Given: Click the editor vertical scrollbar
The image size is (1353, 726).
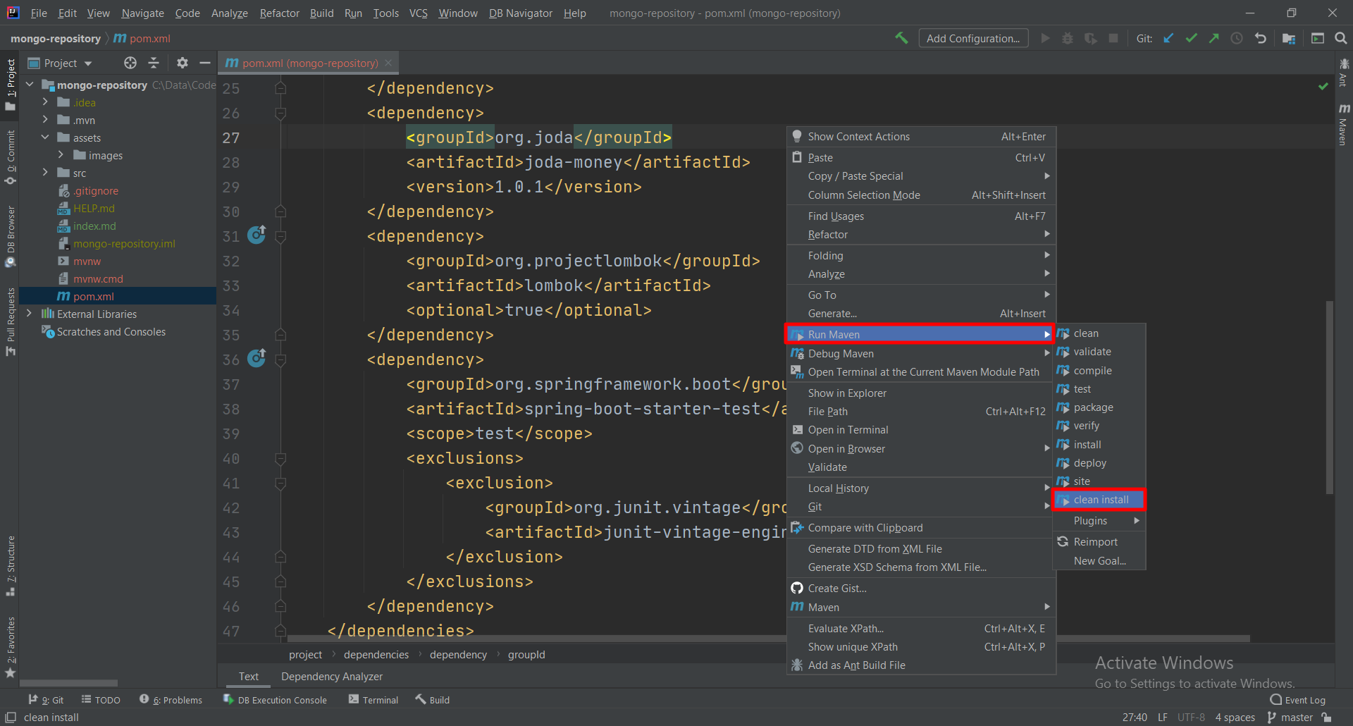Looking at the screenshot, I should click(1329, 398).
